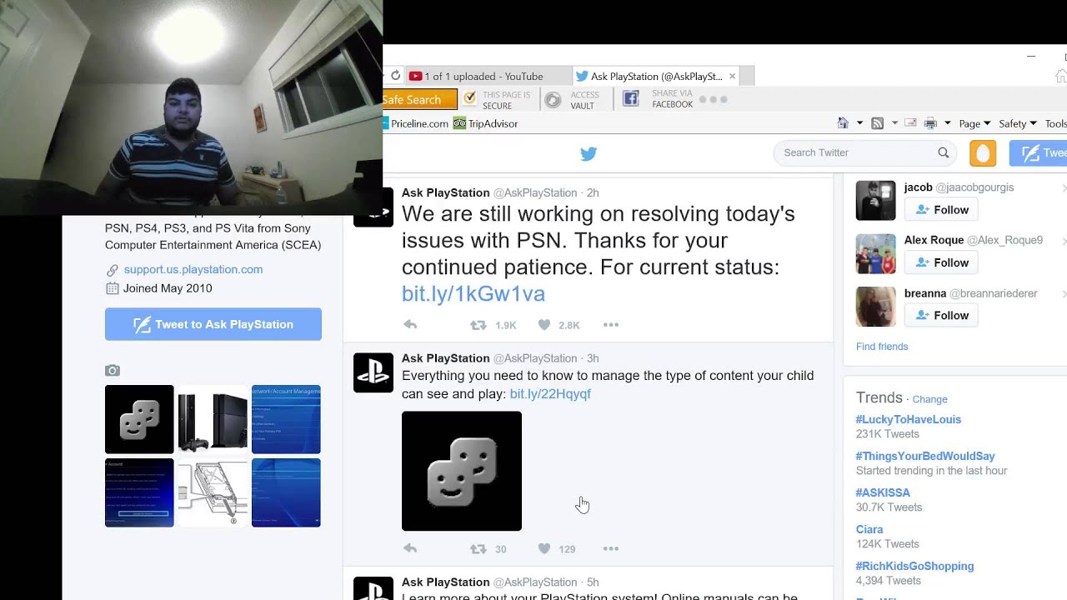Image resolution: width=1067 pixels, height=600 pixels.
Task: Open more options on PSN issues tweet
Action: pos(611,325)
